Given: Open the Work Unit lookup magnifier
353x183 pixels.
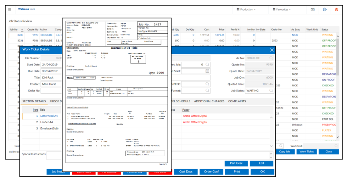Looking at the screenshot, I should pyautogui.click(x=336, y=146).
